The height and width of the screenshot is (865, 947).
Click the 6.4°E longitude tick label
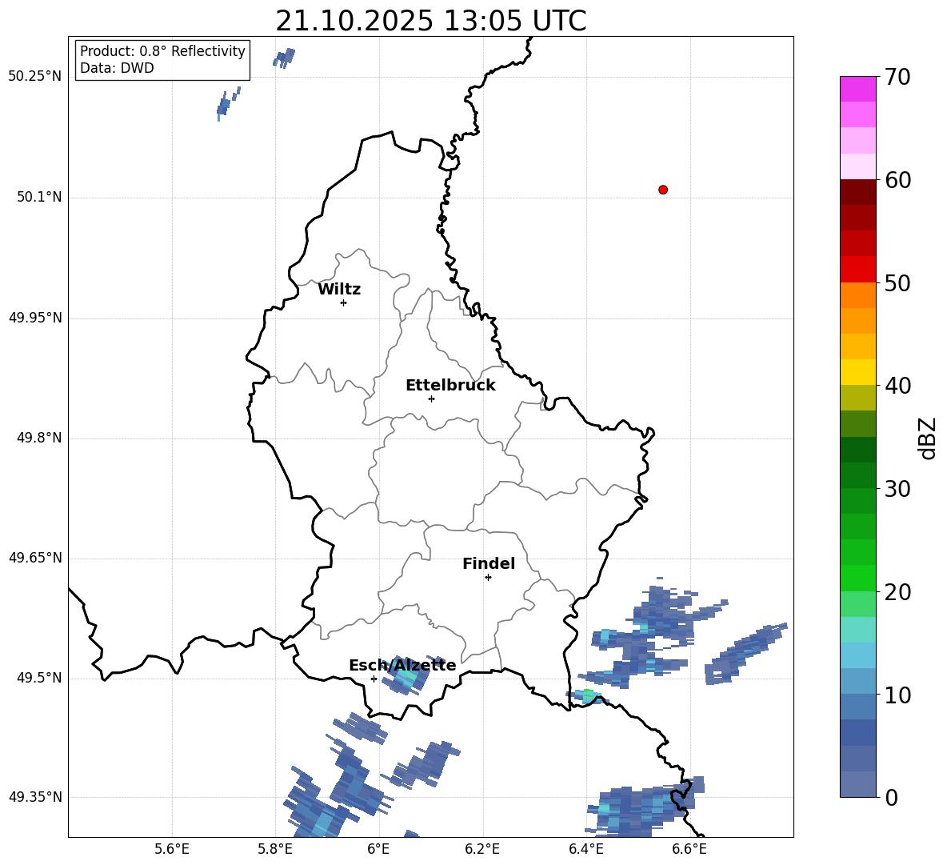pos(585,849)
